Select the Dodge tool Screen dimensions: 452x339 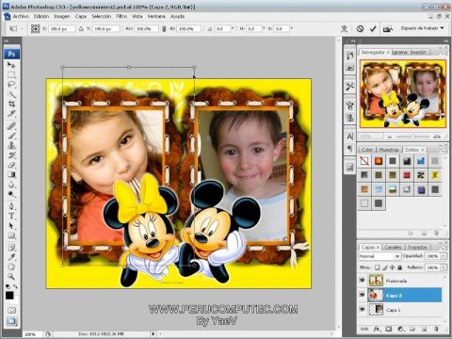click(11, 194)
